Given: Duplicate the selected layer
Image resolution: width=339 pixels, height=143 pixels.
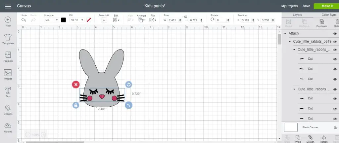Looking at the screenshot, I should [x=322, y=23].
